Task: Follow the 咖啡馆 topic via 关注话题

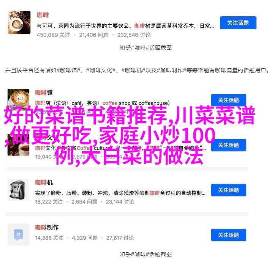Action: [228, 100]
